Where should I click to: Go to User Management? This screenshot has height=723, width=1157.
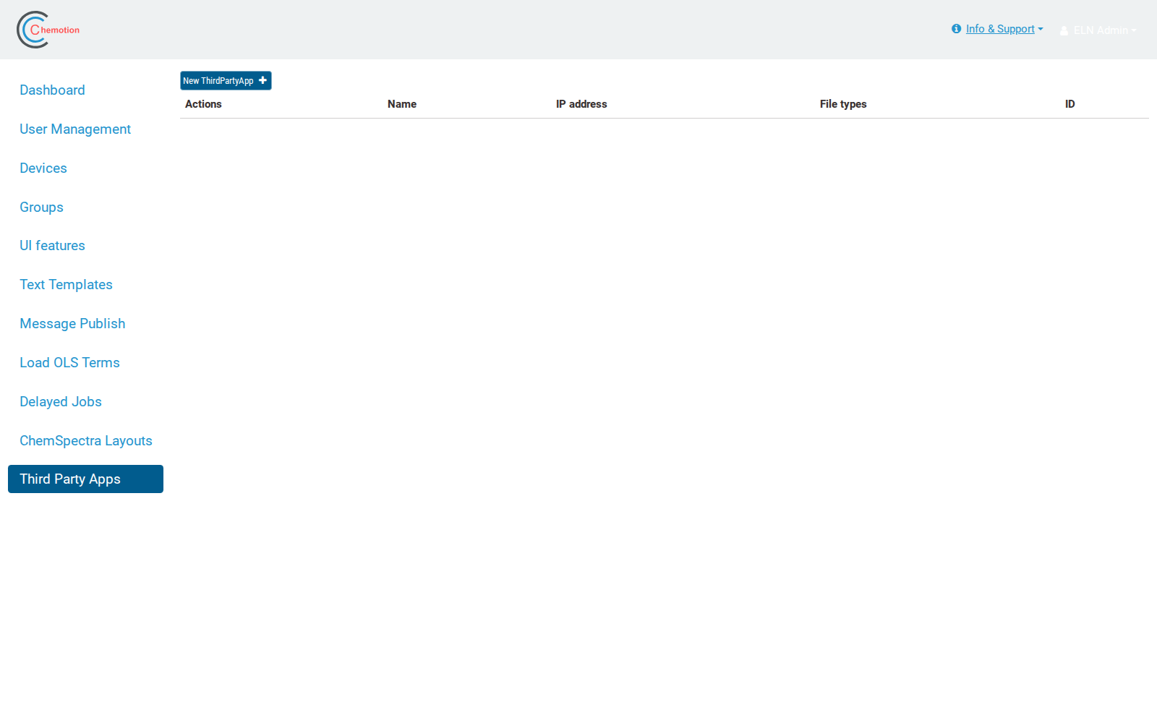[x=75, y=129]
